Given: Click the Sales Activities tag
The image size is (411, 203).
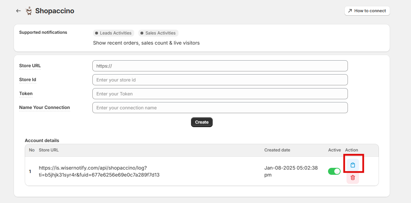Looking at the screenshot, I should coord(158,33).
